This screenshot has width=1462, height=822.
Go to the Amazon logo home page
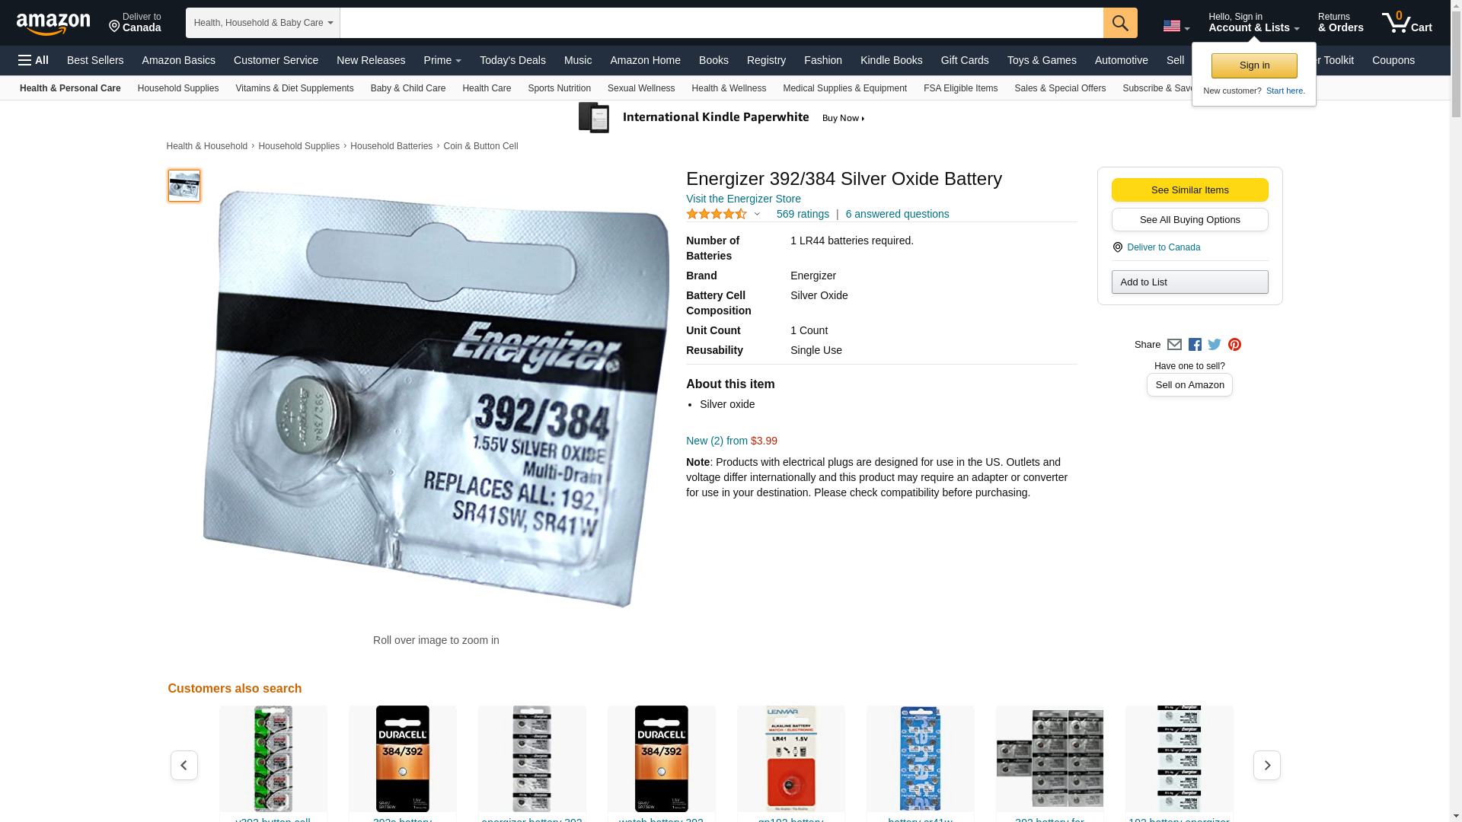[53, 24]
